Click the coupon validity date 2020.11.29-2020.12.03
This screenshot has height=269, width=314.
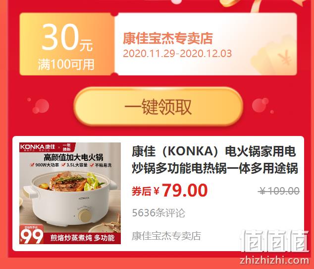177,54
